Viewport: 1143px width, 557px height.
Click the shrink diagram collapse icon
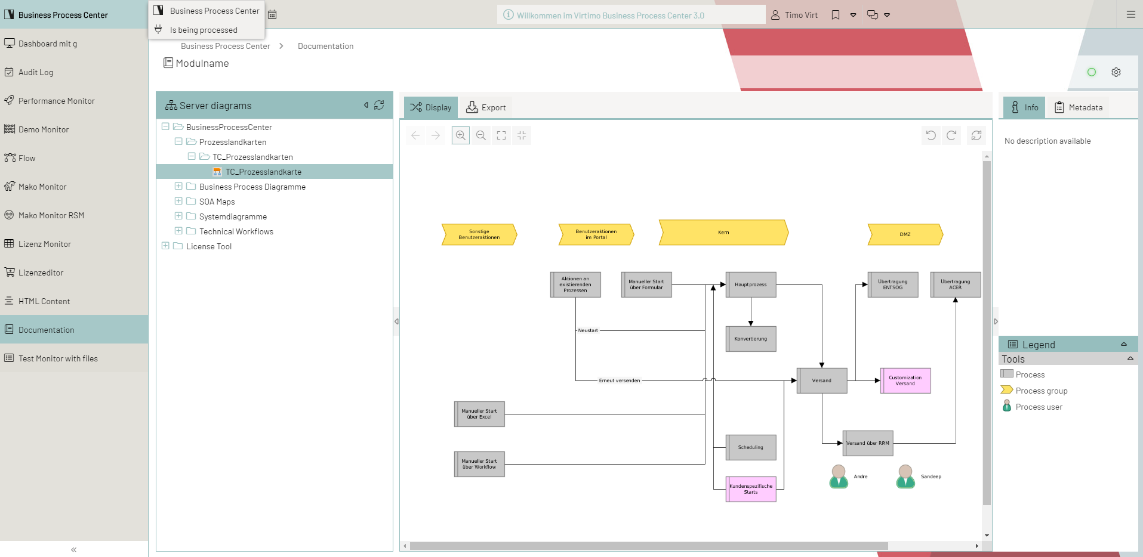click(x=522, y=135)
